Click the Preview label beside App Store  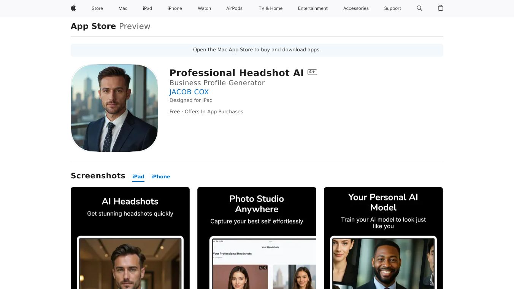click(x=135, y=26)
